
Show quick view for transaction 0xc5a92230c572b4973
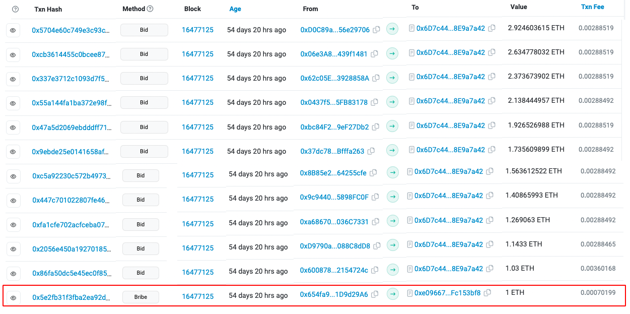[13, 176]
